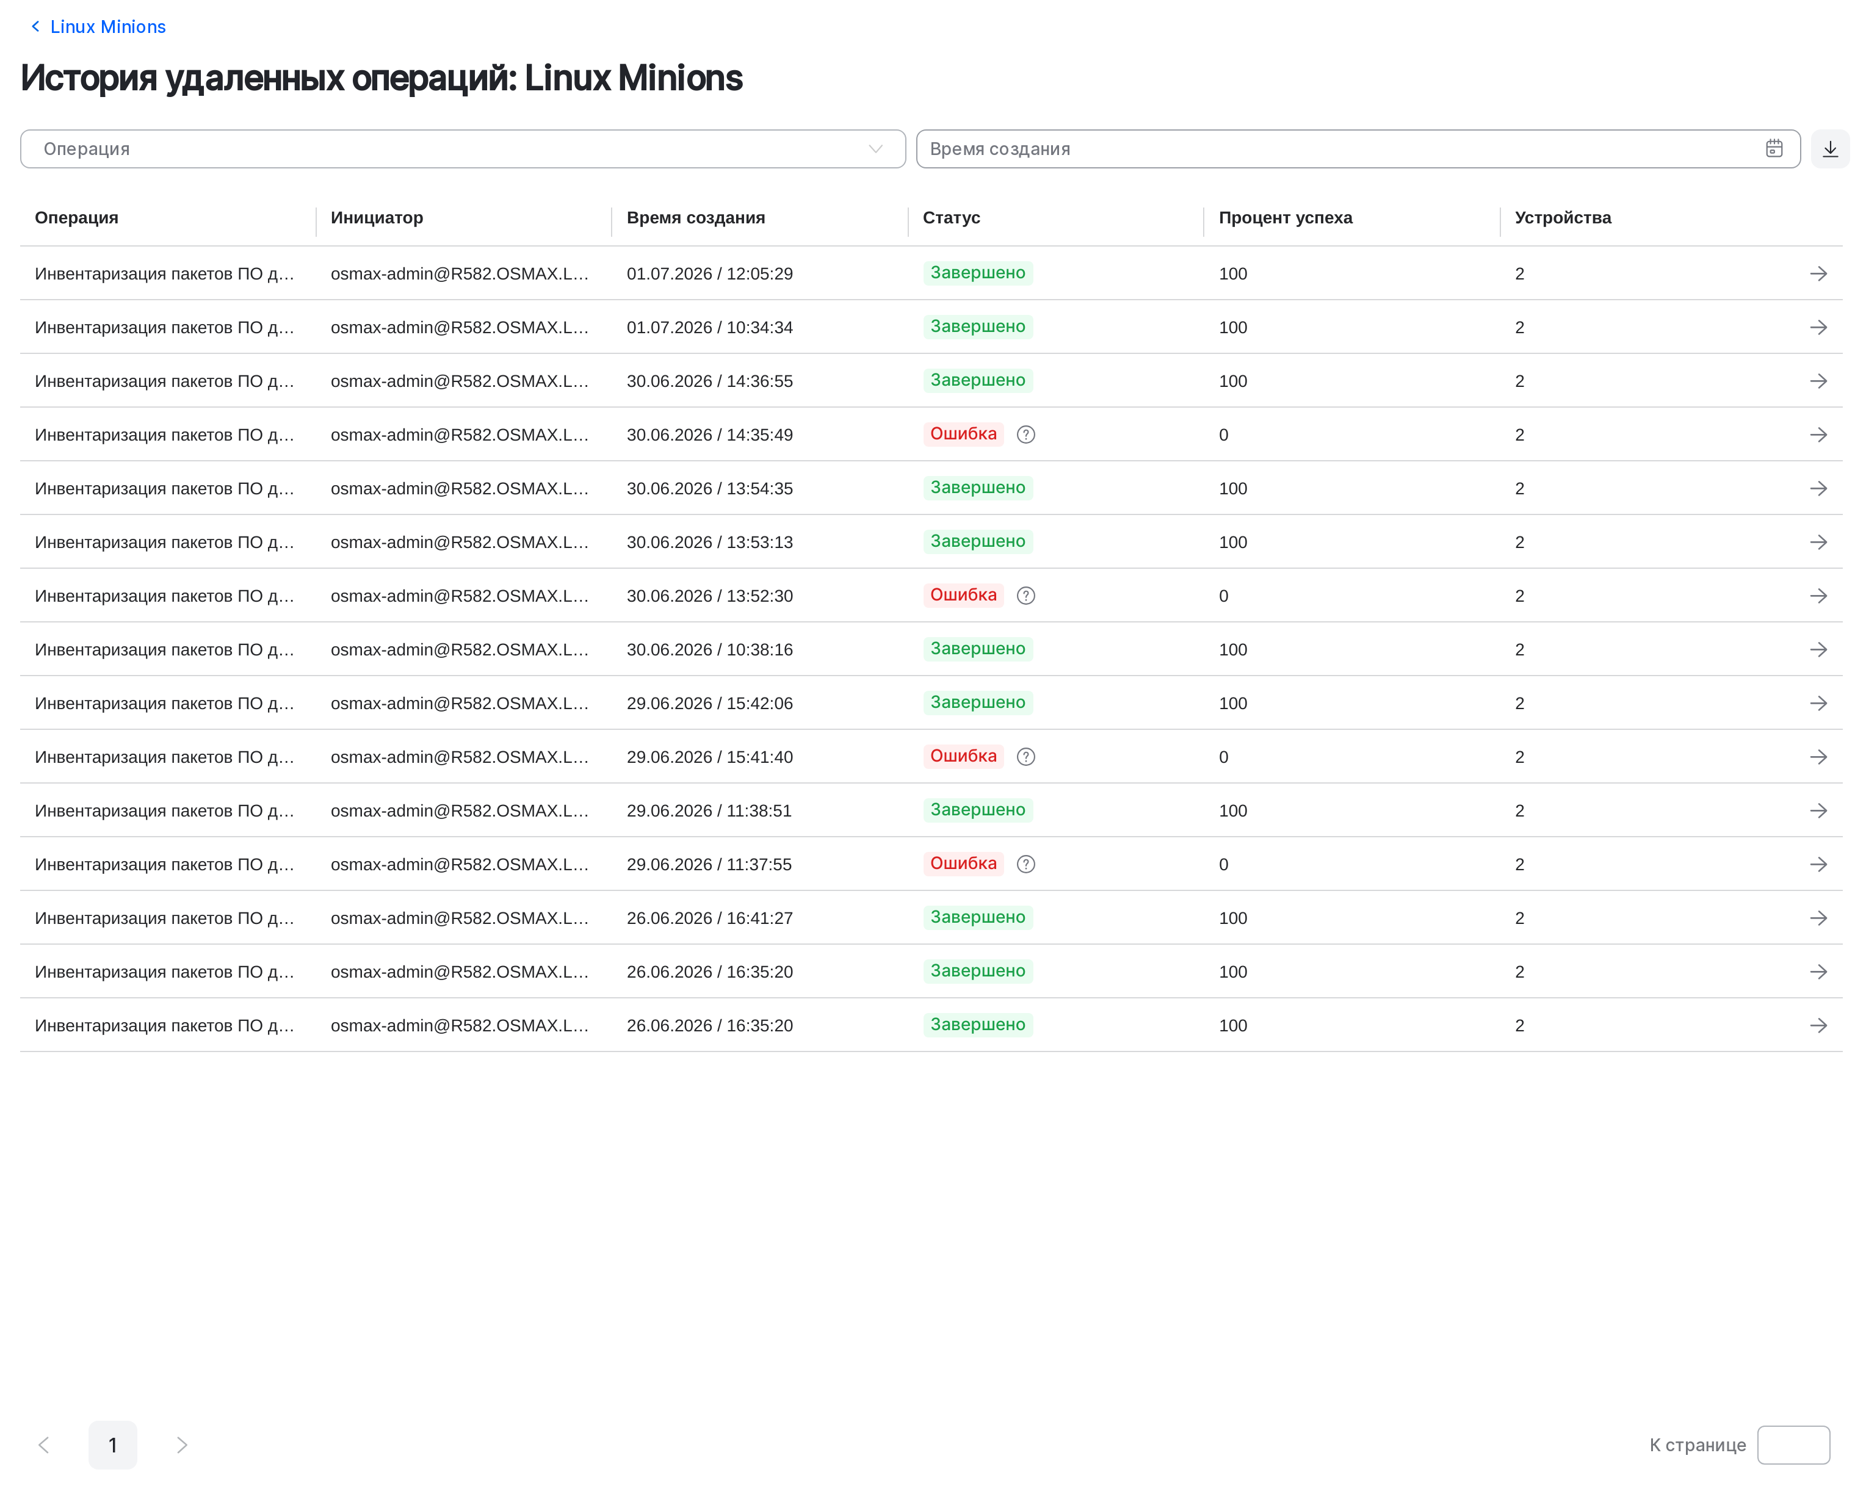Open details arrow for 01.07.2026 10:34:34 row
Screen dimensions: 1866x1486
point(1818,327)
